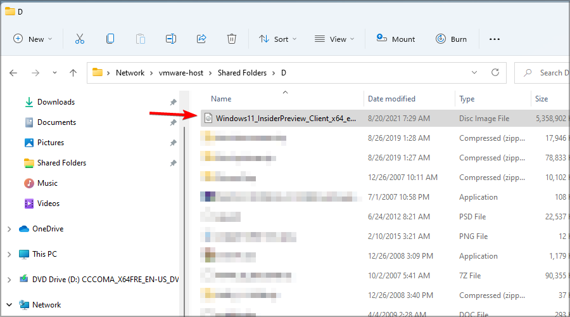
Task: Click the Rename icon in toolbar
Action: click(x=171, y=39)
